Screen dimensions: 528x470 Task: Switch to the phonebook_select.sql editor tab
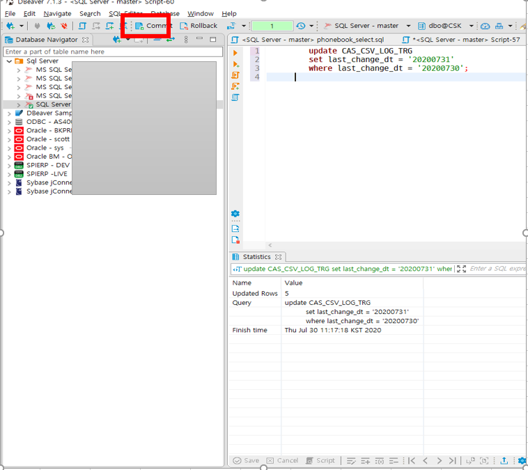(x=308, y=40)
